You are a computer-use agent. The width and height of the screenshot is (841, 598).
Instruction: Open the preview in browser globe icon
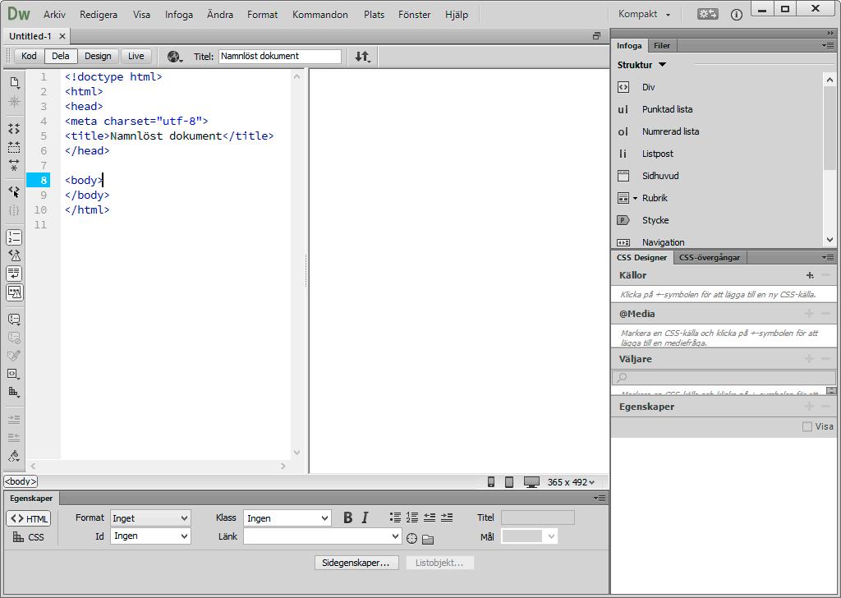coord(174,57)
